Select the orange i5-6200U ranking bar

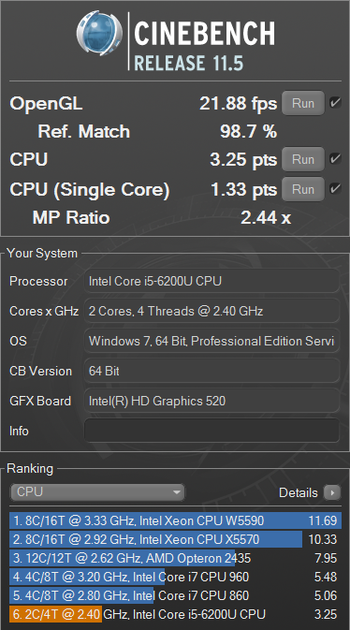(56, 614)
